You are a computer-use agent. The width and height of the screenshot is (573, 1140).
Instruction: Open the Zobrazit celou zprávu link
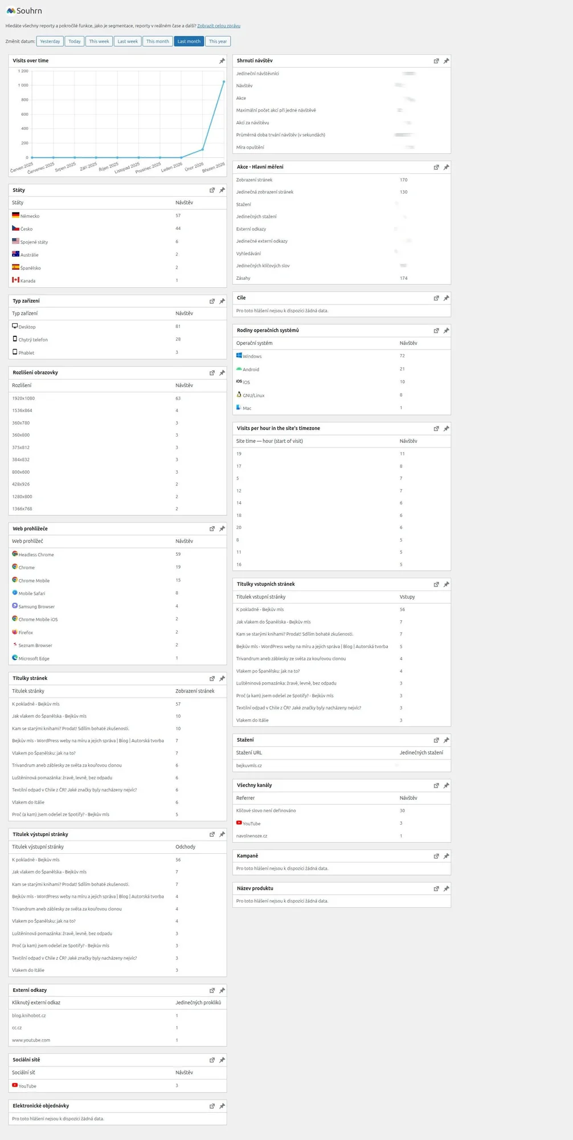tap(219, 26)
